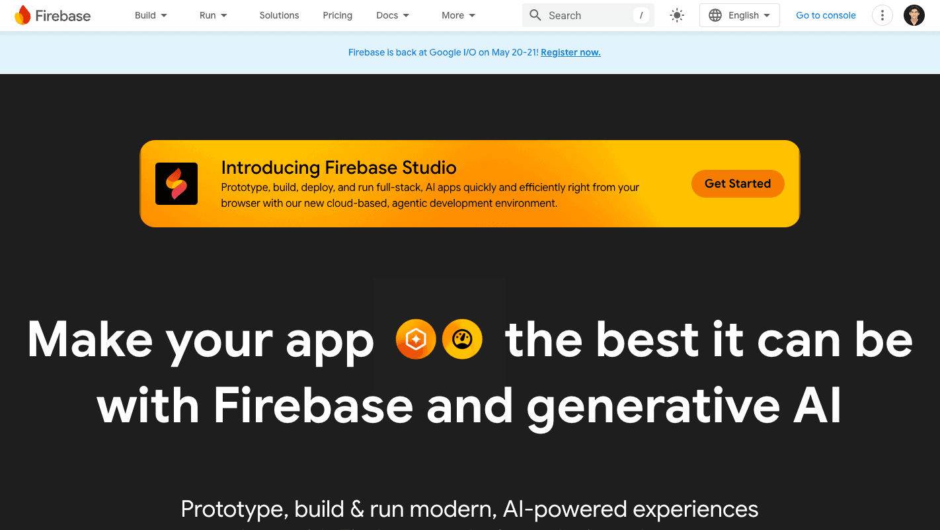Click the Firebase Studio logo icon
Viewport: 940px width, 530px height.
click(176, 184)
